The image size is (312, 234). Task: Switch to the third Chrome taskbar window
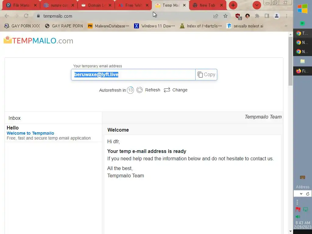tap(303, 51)
